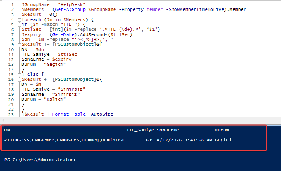Click line number 3 in the gutter

click(14, 14)
